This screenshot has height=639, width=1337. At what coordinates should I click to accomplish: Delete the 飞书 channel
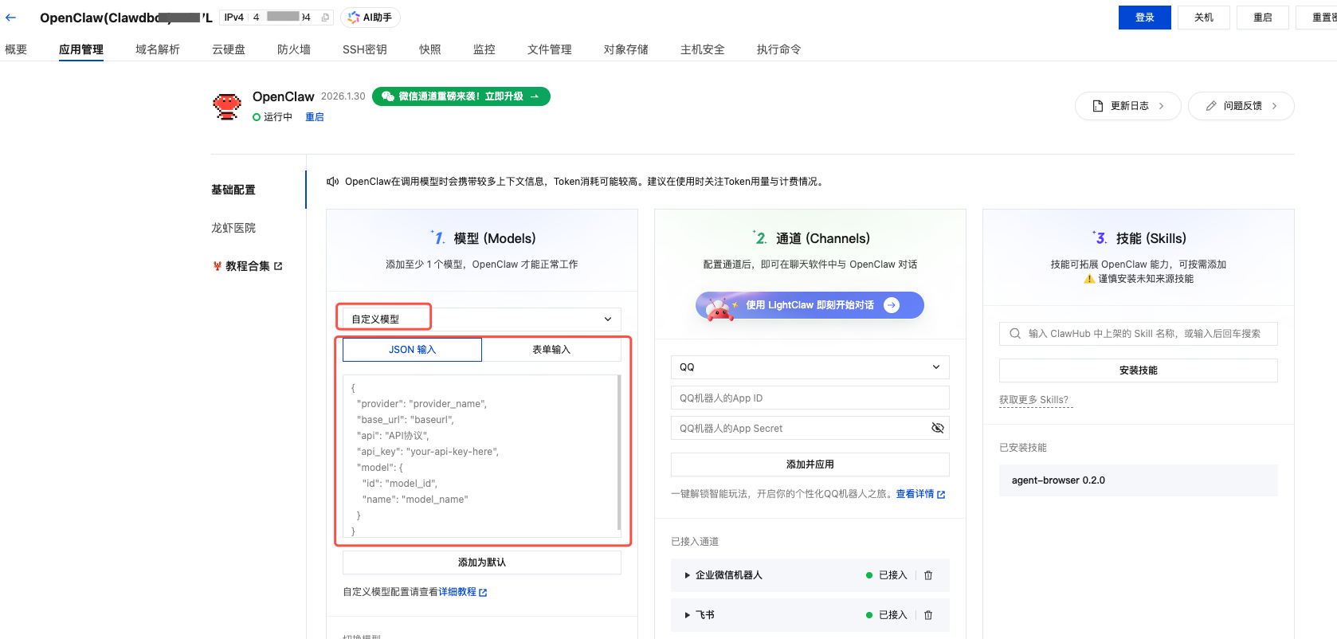(x=928, y=615)
